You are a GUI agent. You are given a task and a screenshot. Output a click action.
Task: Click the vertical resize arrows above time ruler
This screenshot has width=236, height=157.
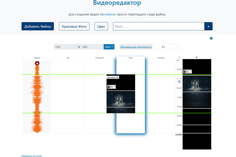[x=180, y=57]
